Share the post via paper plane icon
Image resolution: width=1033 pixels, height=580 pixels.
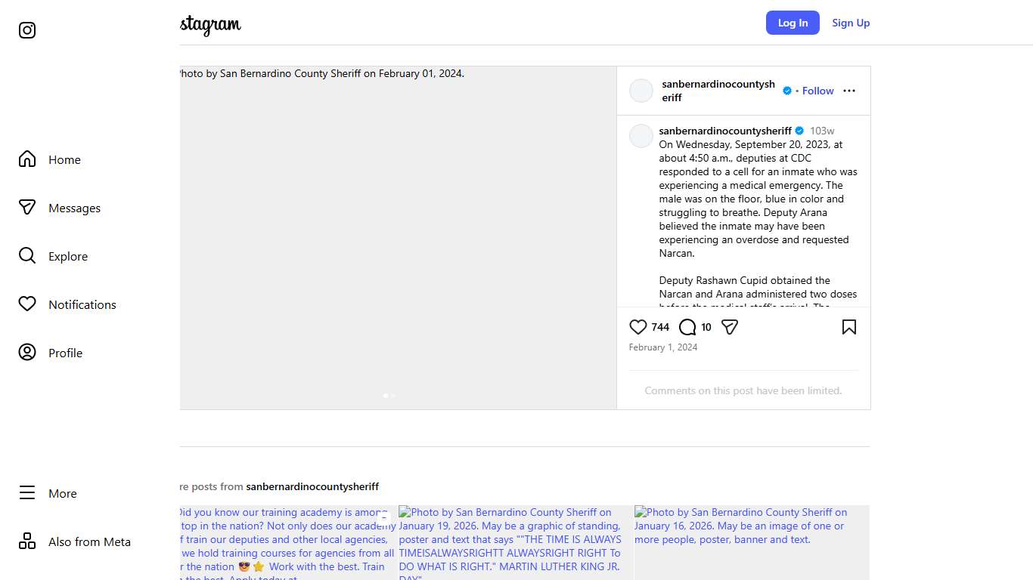coord(729,327)
